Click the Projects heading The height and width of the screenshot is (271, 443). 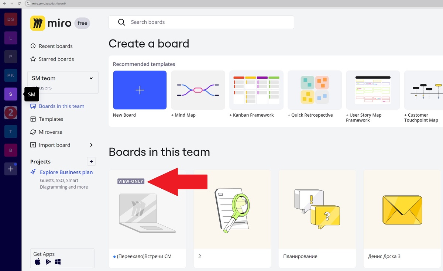[40, 162]
